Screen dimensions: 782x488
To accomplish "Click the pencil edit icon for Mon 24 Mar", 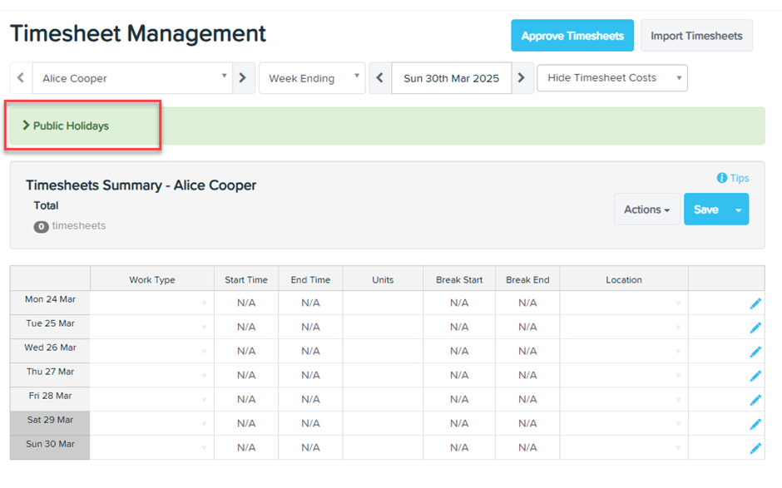I will pos(755,303).
